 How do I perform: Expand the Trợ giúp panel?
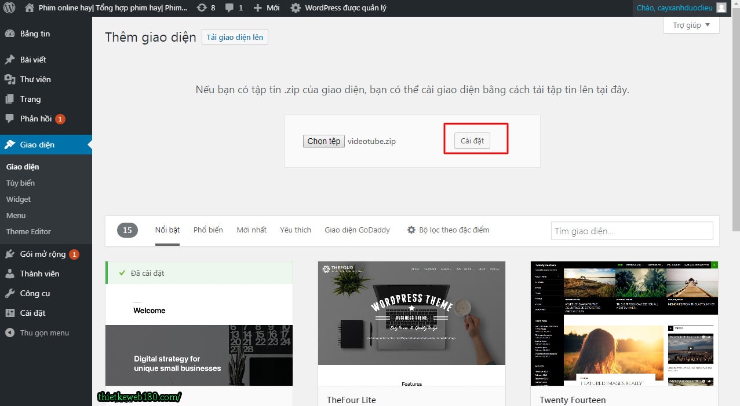pyautogui.click(x=690, y=25)
